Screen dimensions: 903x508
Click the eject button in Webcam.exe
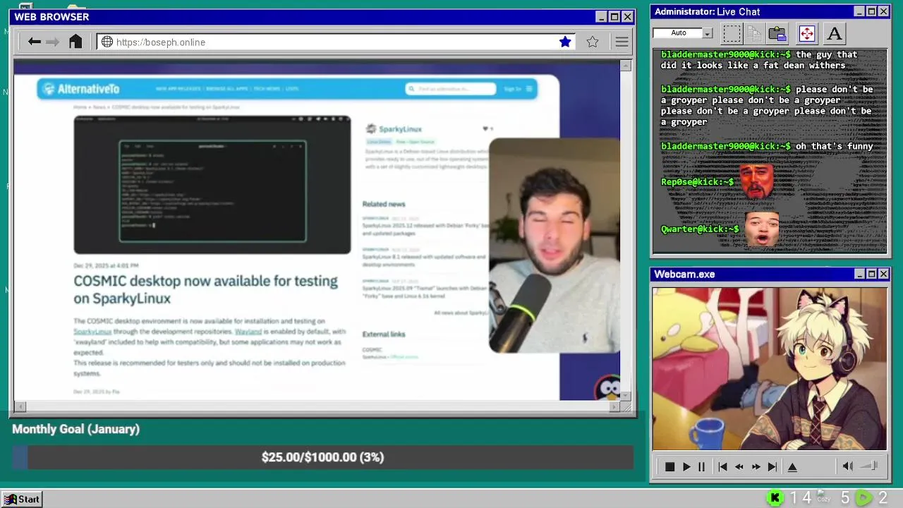coord(792,466)
